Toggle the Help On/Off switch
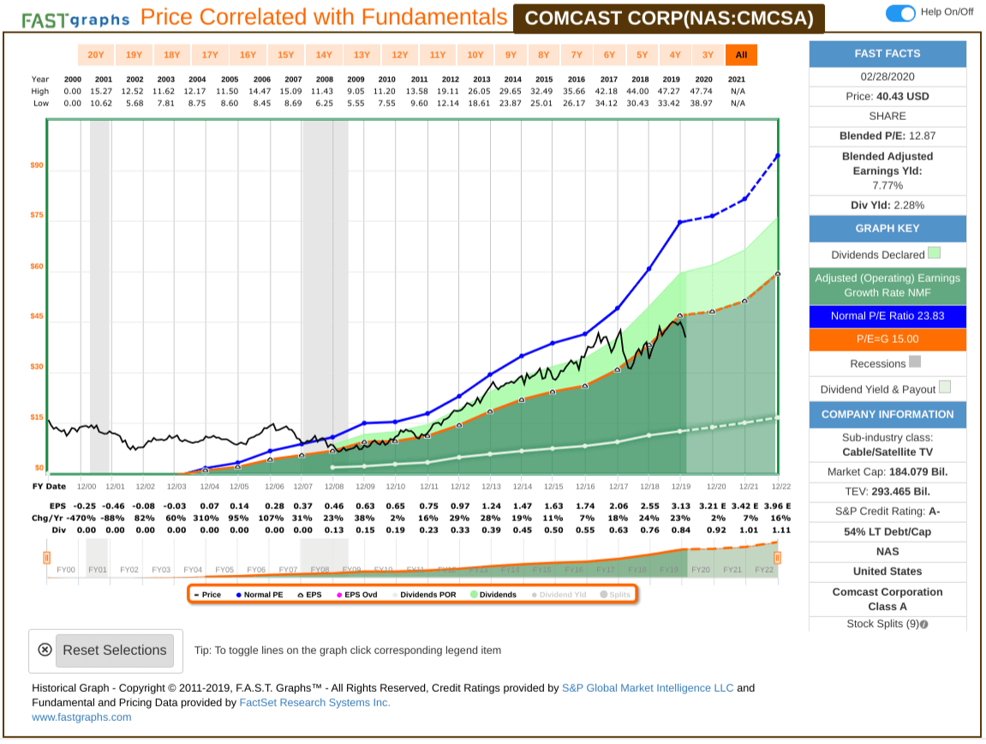 pyautogui.click(x=900, y=13)
